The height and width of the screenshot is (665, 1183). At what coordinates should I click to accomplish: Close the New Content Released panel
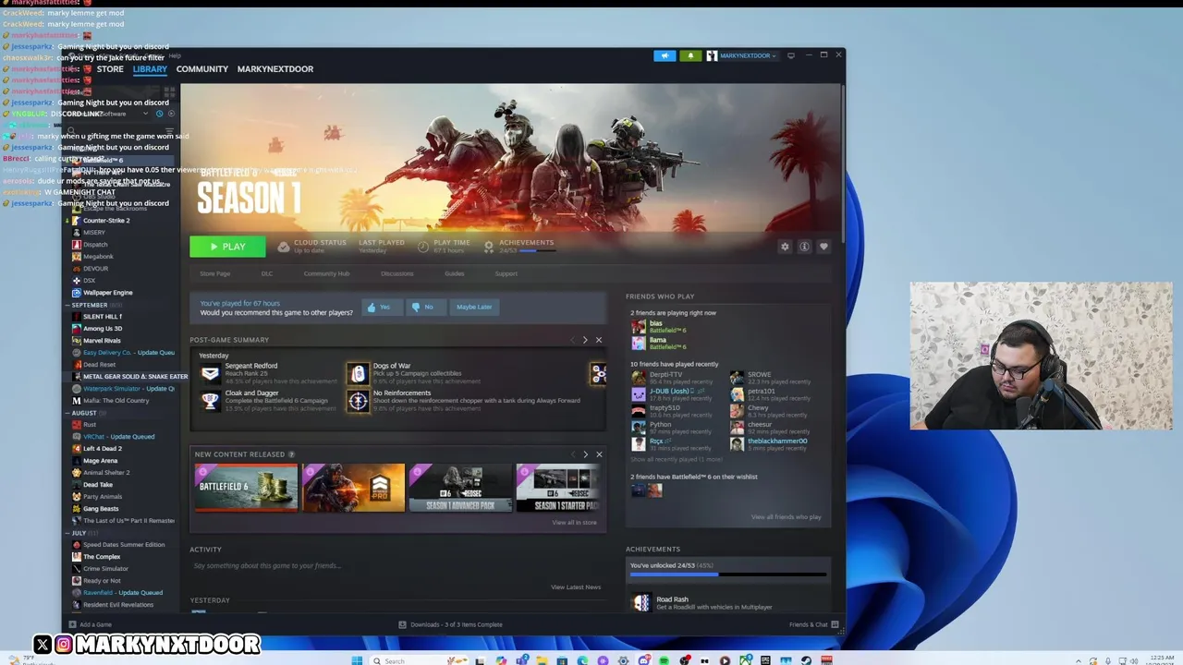[599, 454]
